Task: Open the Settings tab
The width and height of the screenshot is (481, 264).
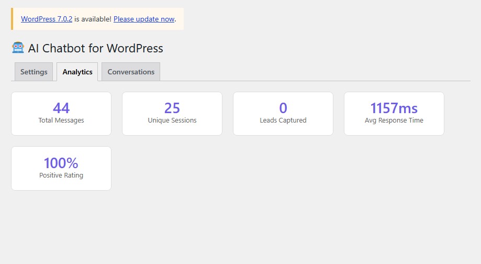Action: 33,72
